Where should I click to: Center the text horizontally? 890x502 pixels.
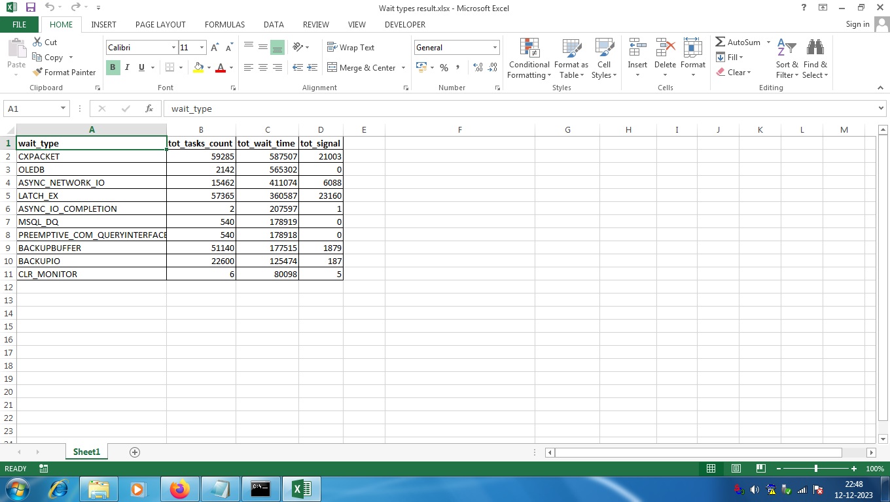coord(262,67)
